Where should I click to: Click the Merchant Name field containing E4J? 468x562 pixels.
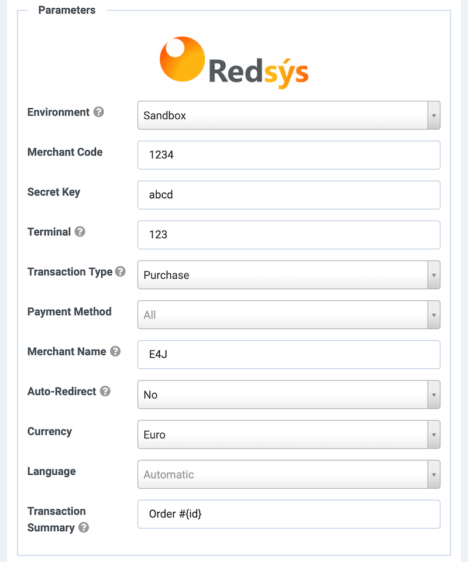(288, 354)
